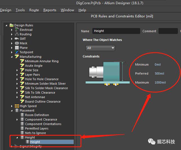This screenshot has height=150, width=181.
Task: Expand Silk To Solder Mask Clearance rule
Action: (17, 88)
